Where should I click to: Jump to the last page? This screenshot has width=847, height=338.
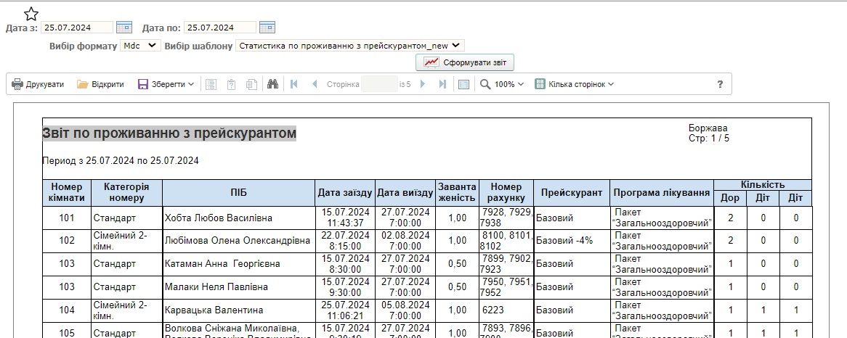tap(442, 84)
